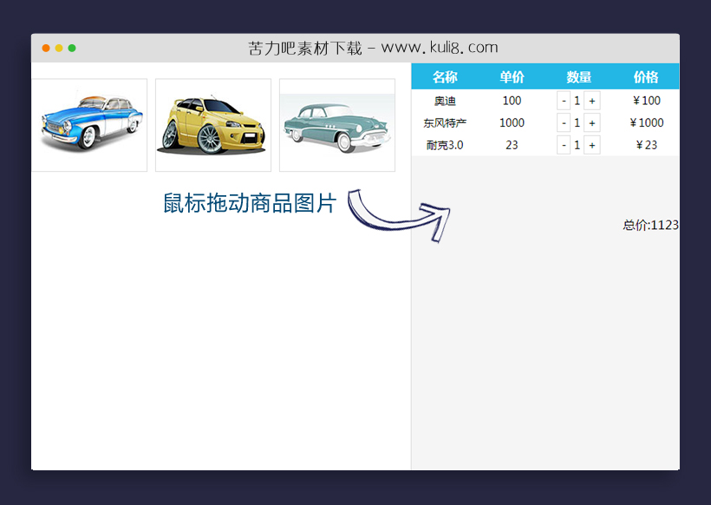Click the plus button for 东风特产

pyautogui.click(x=590, y=122)
